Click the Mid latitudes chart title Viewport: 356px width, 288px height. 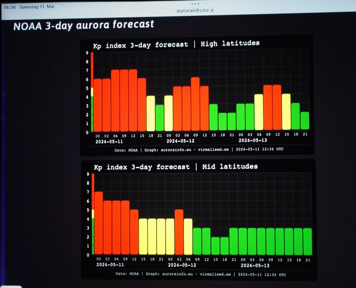[175, 167]
